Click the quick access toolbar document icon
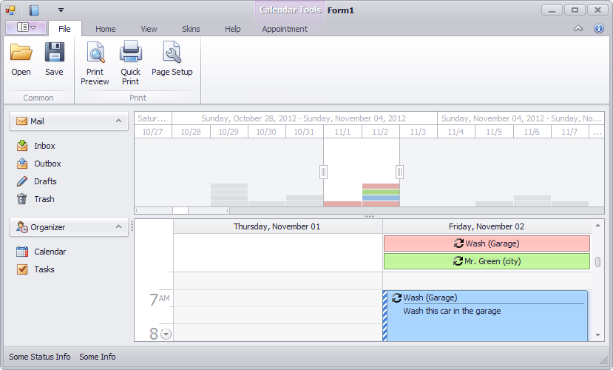Screen dimensions: 613x370 (34, 10)
